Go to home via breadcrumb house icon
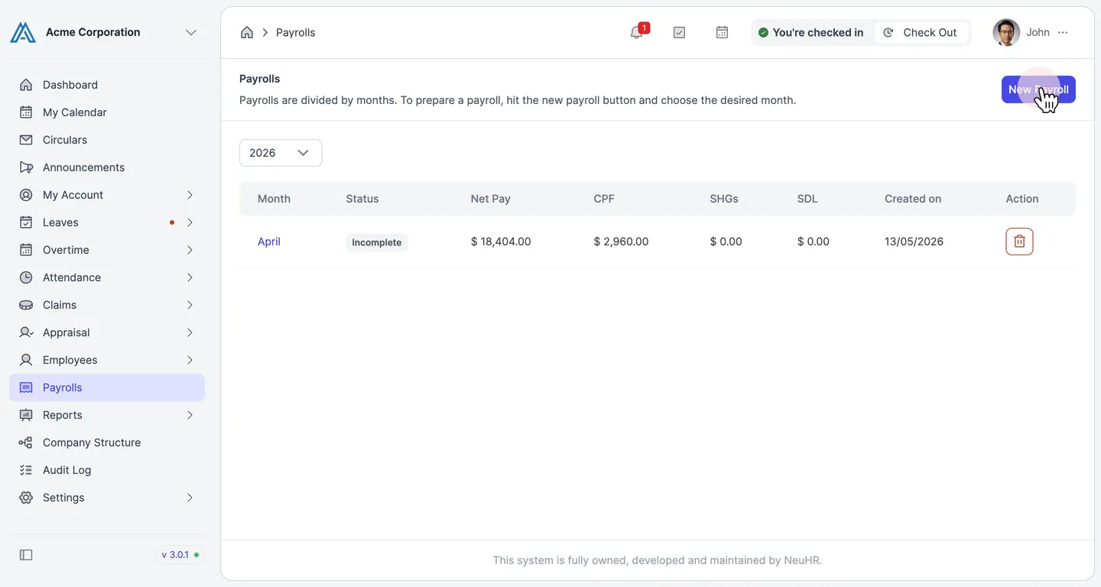1101x587 pixels. click(247, 32)
